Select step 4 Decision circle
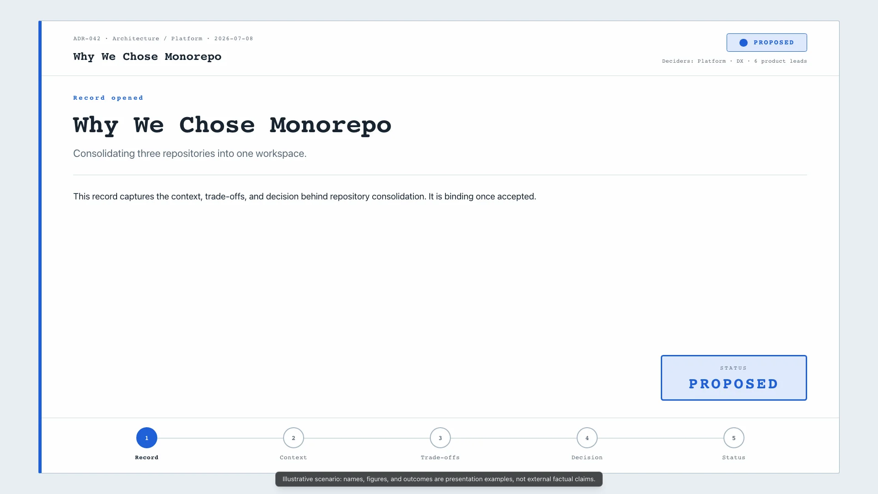Viewport: 878px width, 494px height. coord(587,438)
